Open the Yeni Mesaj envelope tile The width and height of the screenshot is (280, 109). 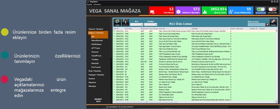point(162,11)
